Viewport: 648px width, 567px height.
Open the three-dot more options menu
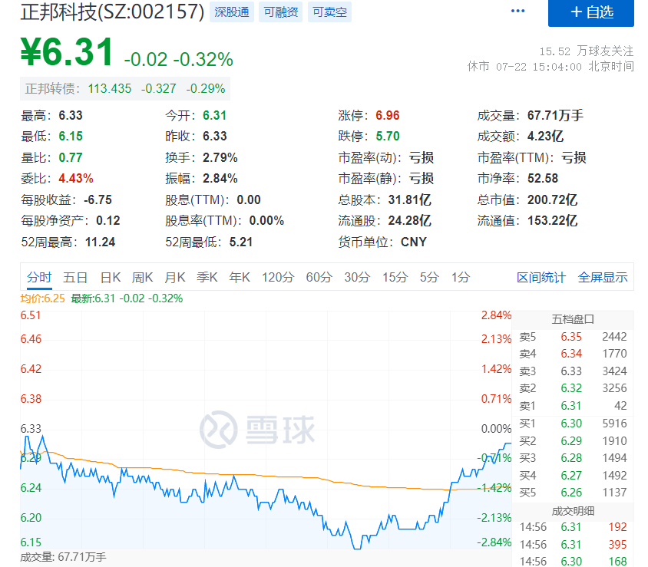point(517,12)
